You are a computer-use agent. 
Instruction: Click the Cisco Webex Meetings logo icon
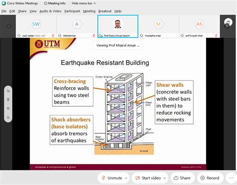point(3,3)
